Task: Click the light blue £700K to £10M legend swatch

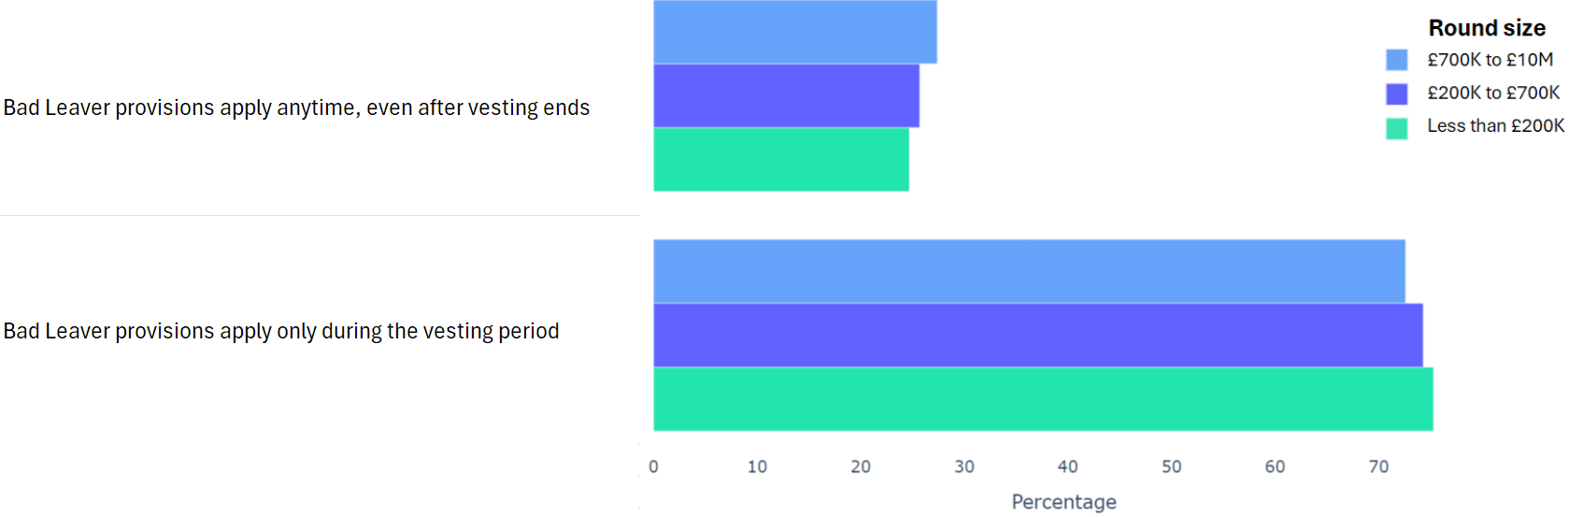Action: click(x=1396, y=60)
